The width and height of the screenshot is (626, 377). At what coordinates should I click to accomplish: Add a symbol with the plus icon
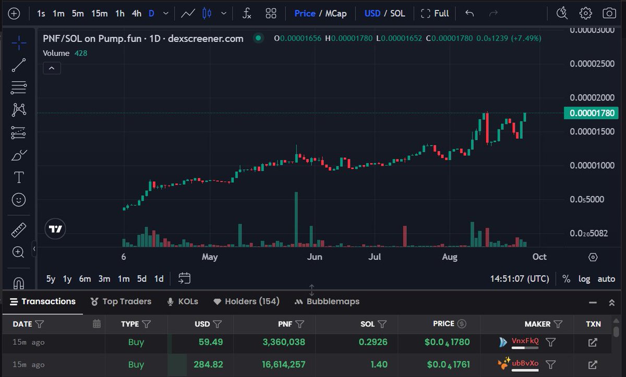coord(14,14)
